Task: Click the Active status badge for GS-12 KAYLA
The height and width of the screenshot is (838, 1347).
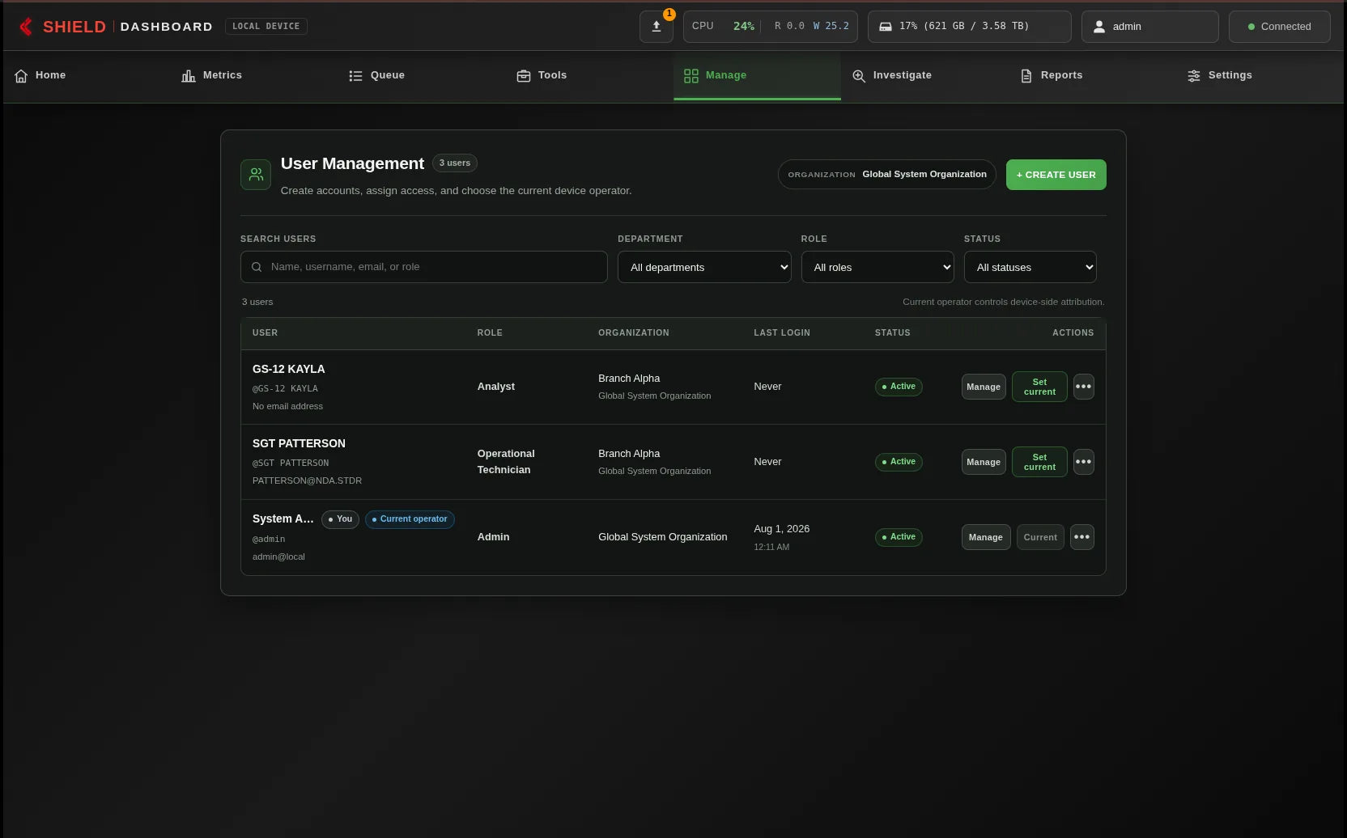Action: (899, 387)
